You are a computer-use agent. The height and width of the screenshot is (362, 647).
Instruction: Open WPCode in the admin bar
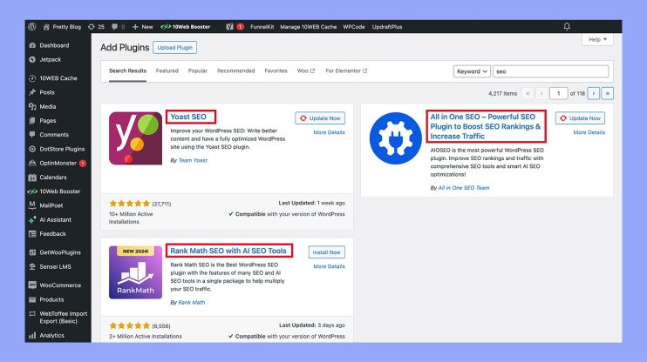click(354, 27)
